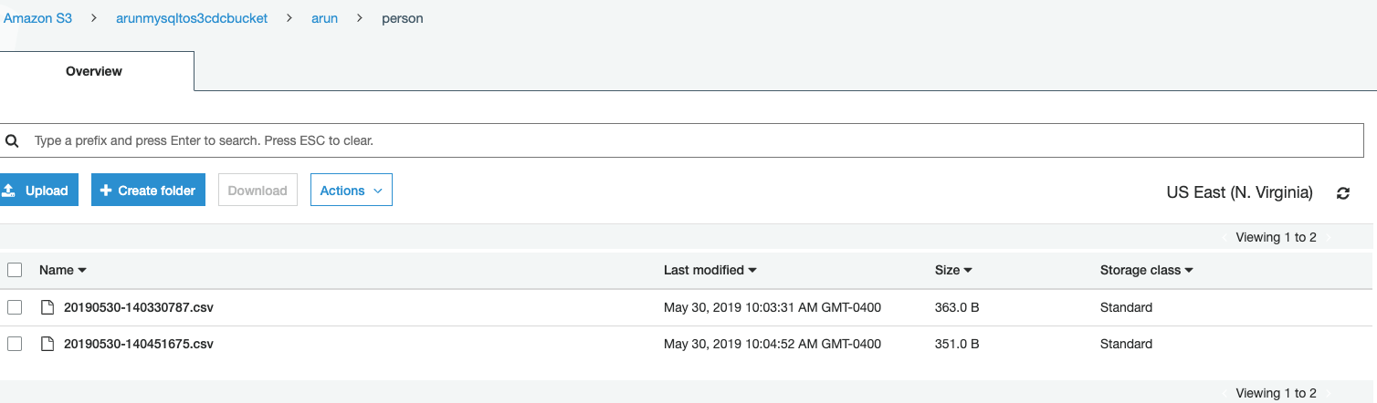Click file icon for 20190530-140330787.csv
Image resolution: width=1377 pixels, height=403 pixels.
click(47, 307)
